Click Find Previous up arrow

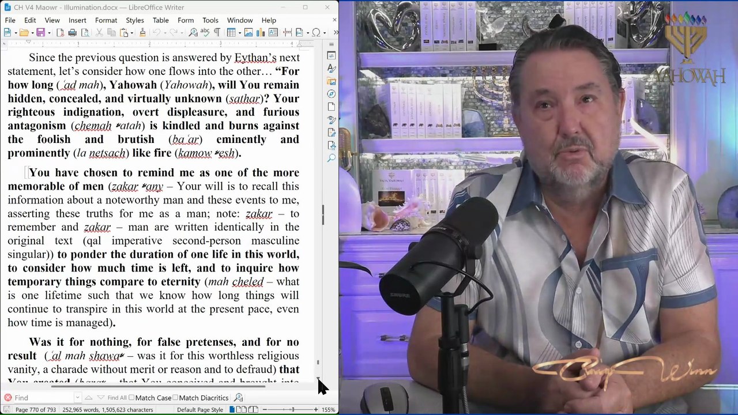coord(88,398)
